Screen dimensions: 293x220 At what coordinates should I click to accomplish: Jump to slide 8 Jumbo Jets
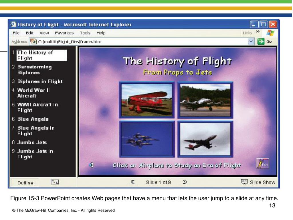coord(32,142)
